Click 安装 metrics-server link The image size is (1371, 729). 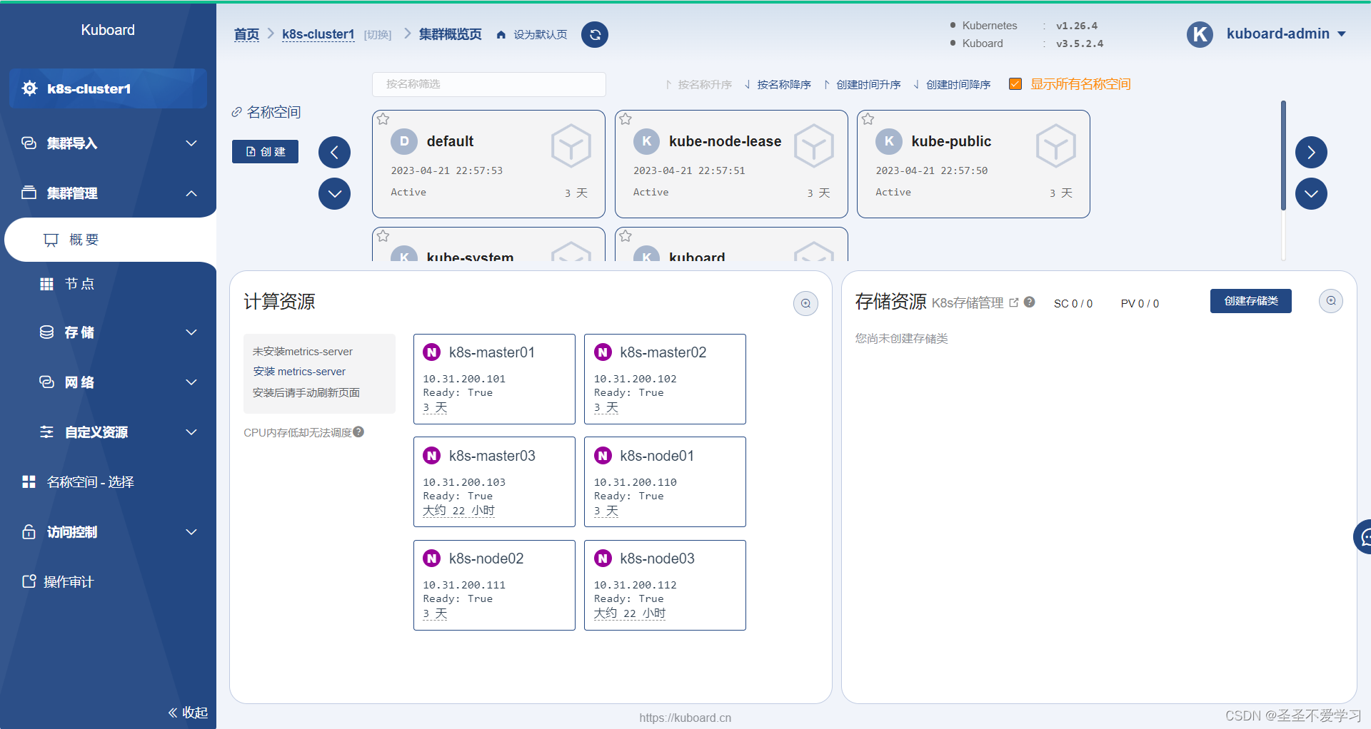pos(299,372)
